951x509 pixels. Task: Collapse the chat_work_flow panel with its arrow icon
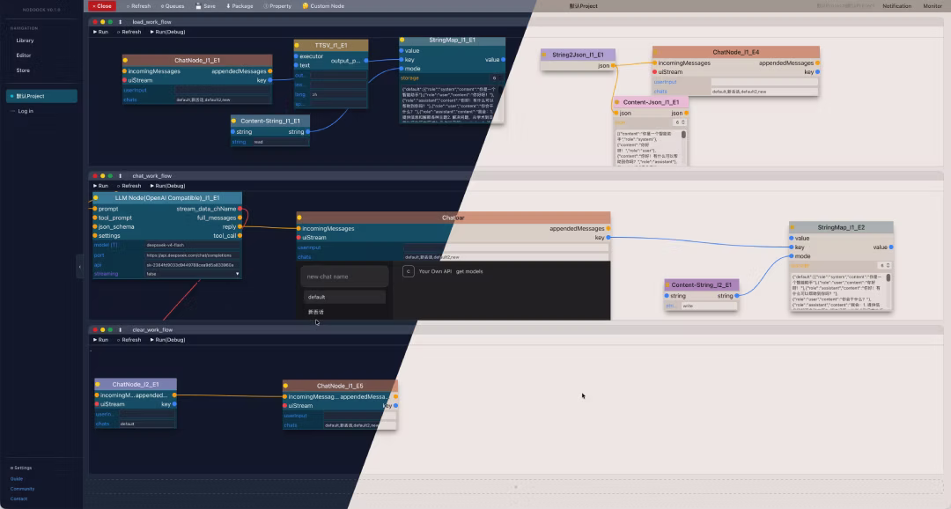tap(120, 176)
